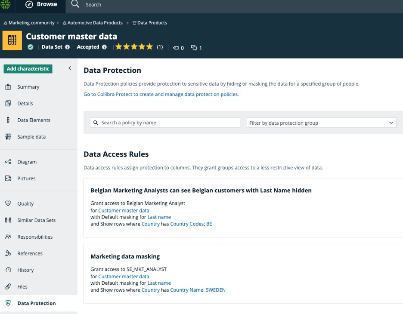Image resolution: width=403 pixels, height=314 pixels.
Task: Click the Customer master data asset icon
Action: click(x=12, y=40)
